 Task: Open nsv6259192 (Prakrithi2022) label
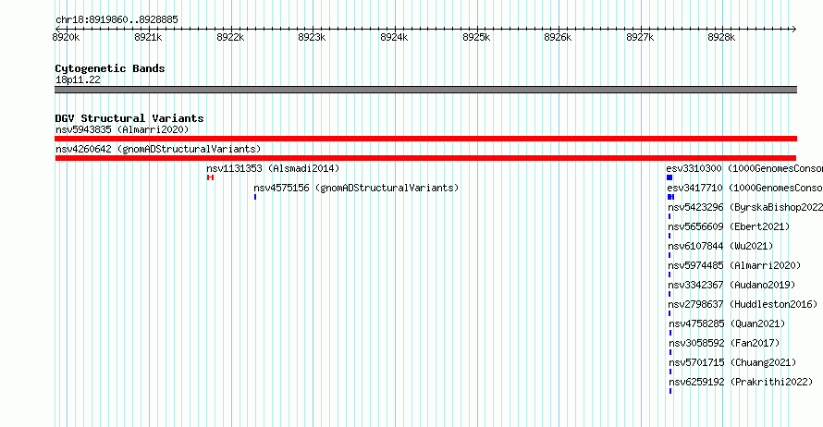[x=741, y=382]
